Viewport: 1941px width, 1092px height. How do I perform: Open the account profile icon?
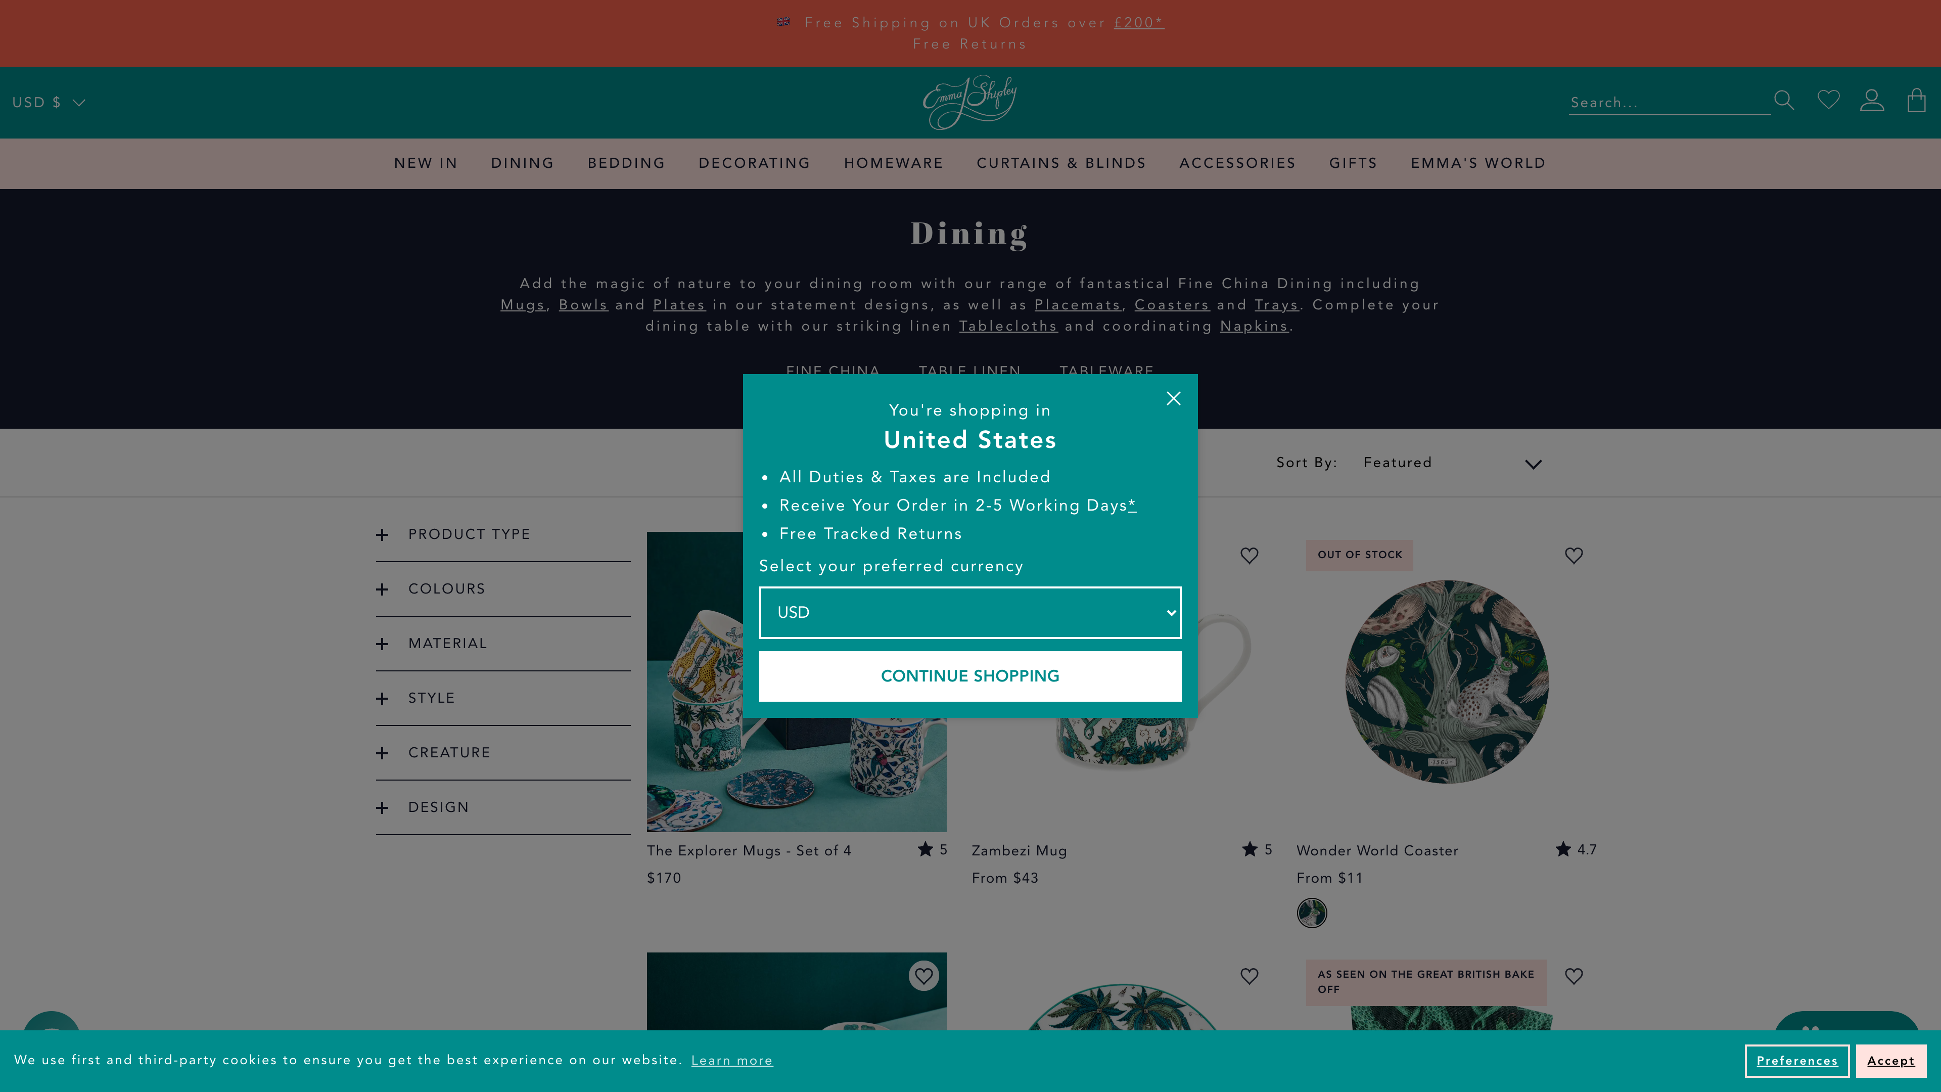pyautogui.click(x=1872, y=100)
